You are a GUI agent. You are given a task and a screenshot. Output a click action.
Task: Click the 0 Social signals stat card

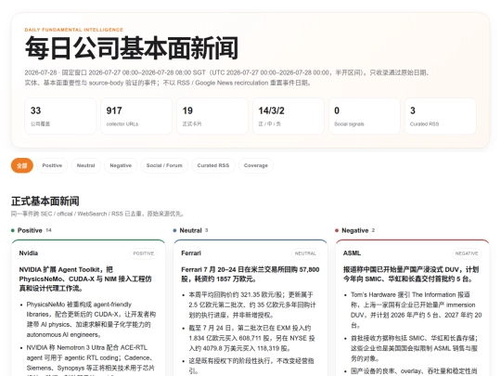(x=365, y=116)
